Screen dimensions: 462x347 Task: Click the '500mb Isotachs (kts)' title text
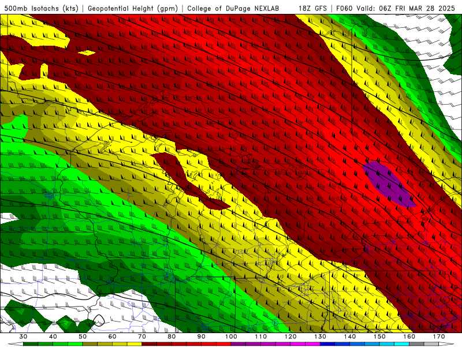[x=41, y=8]
